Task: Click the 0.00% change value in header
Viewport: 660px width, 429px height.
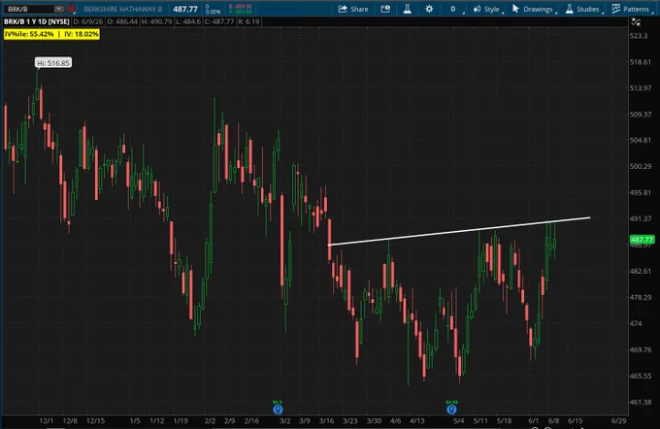Action: (x=213, y=12)
